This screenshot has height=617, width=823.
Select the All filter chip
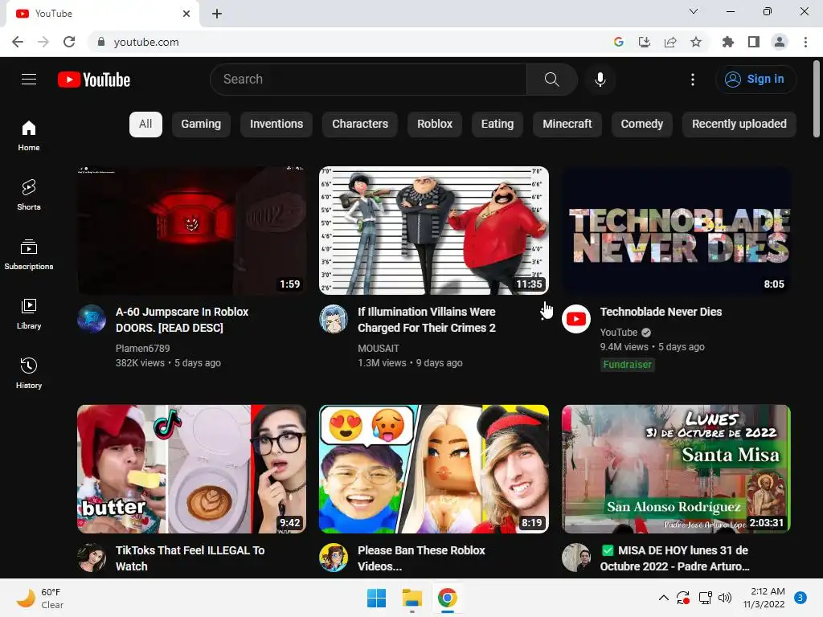(145, 124)
